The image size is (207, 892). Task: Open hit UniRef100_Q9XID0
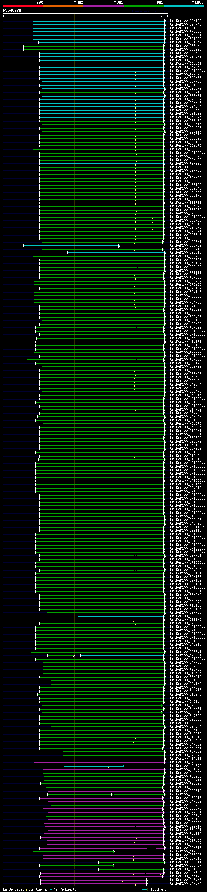click(x=186, y=21)
